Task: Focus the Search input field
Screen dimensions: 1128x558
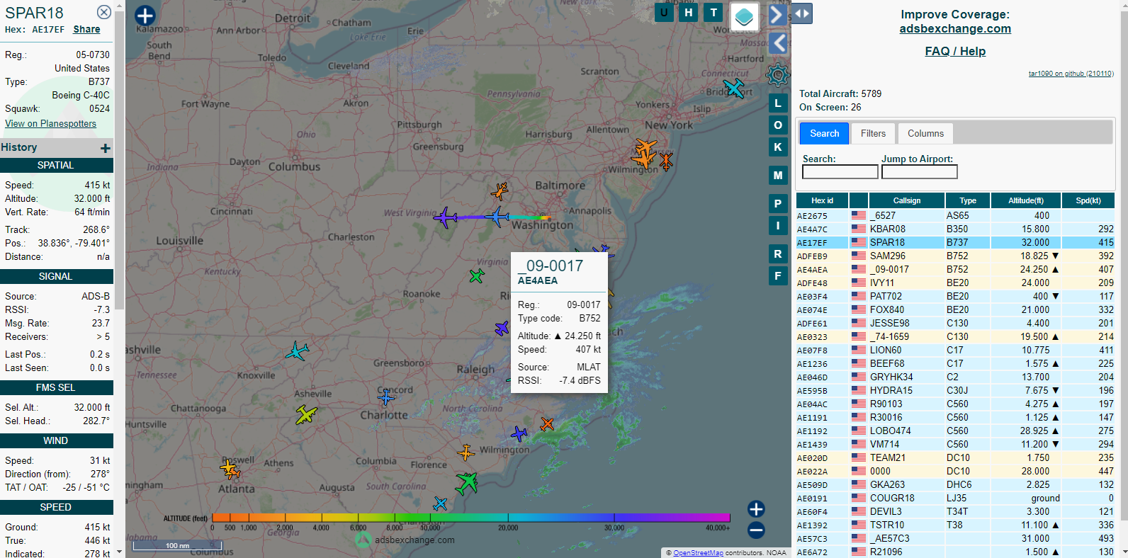Action: (840, 172)
